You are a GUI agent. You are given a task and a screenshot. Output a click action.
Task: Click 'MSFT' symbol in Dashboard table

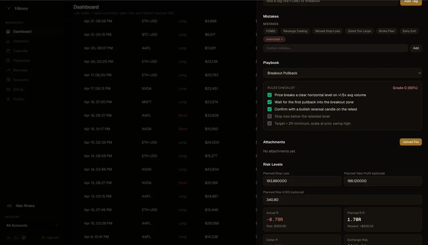coord(146,102)
